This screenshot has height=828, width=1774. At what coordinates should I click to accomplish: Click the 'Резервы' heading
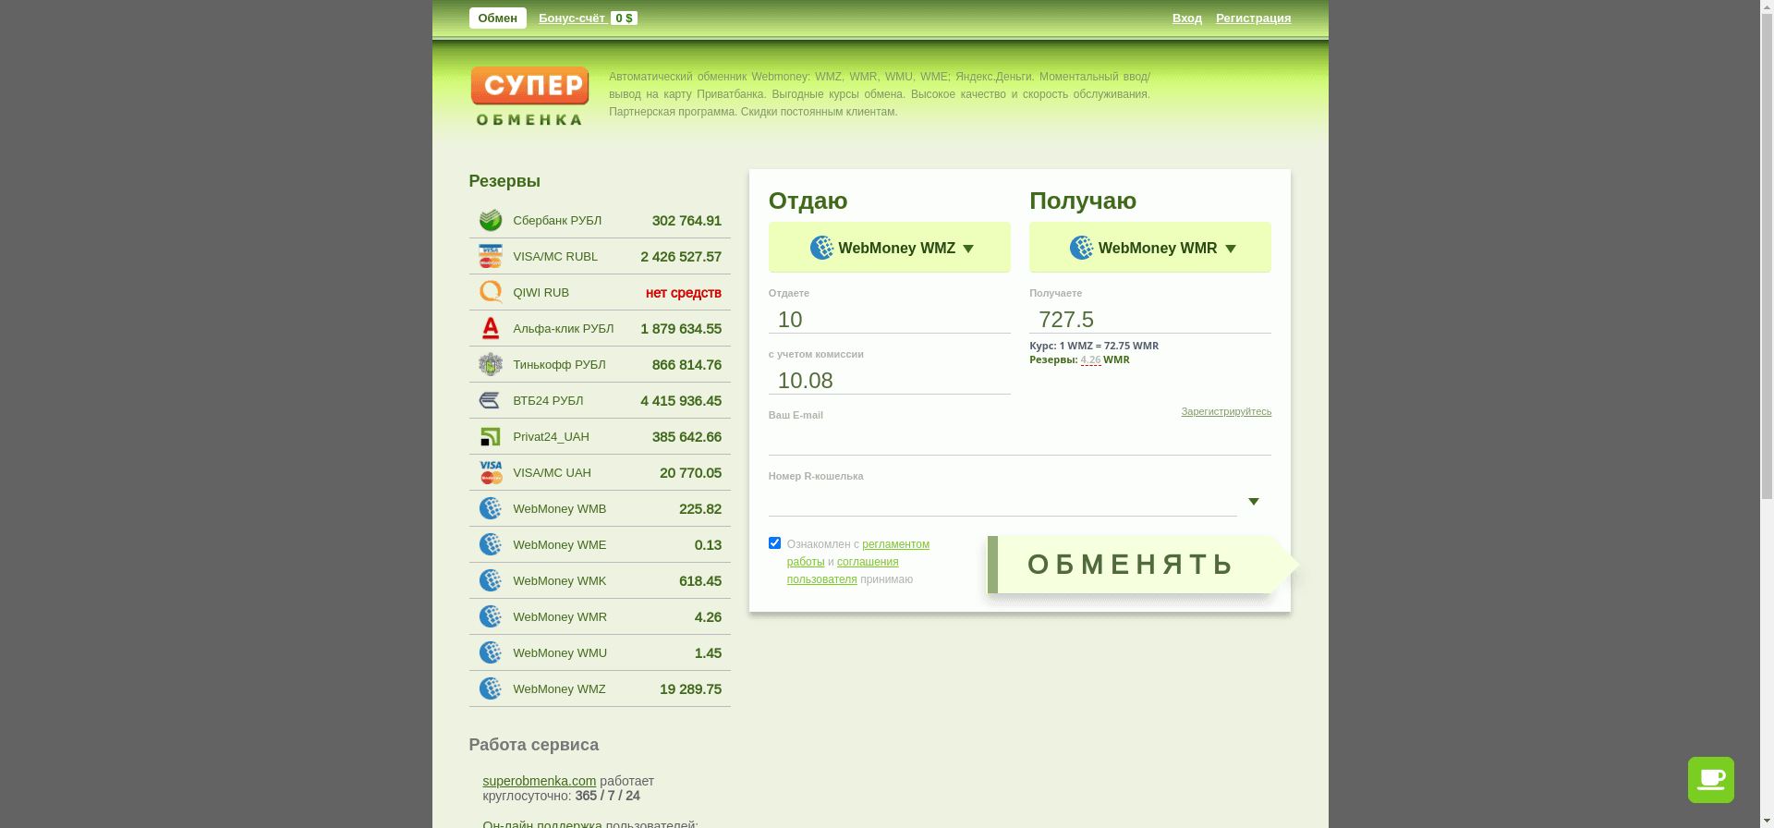(504, 181)
